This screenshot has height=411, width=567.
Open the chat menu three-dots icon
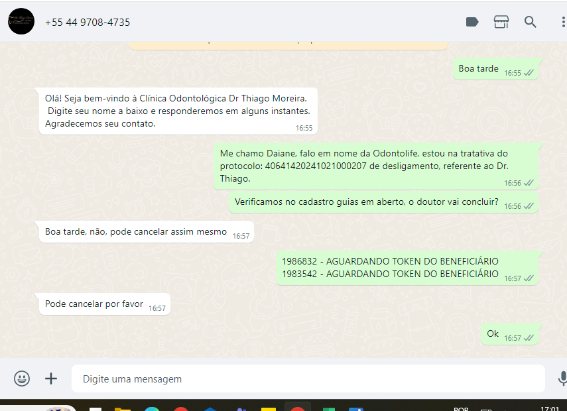point(563,22)
